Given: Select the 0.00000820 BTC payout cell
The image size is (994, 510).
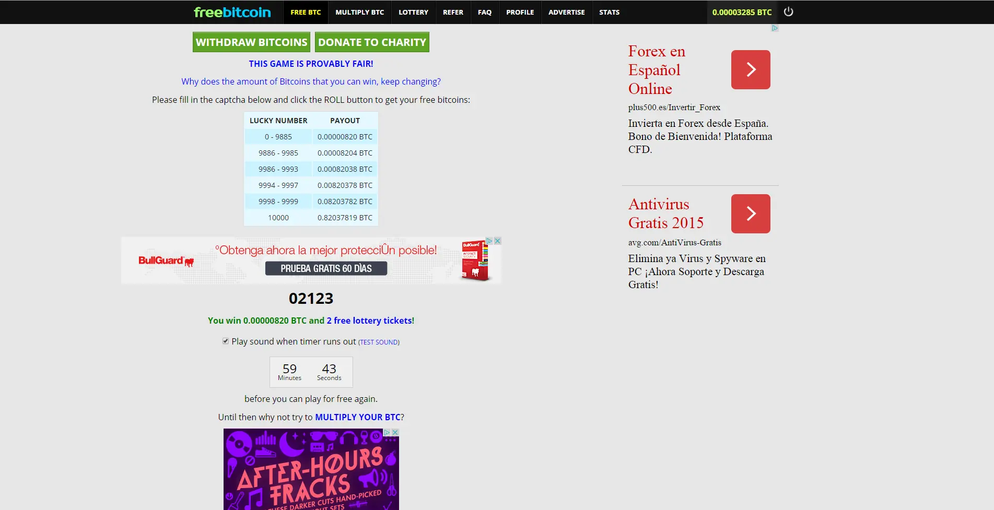Looking at the screenshot, I should 345,137.
